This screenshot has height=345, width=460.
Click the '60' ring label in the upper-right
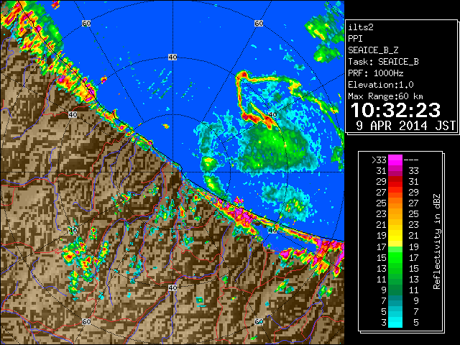pyautogui.click(x=259, y=23)
